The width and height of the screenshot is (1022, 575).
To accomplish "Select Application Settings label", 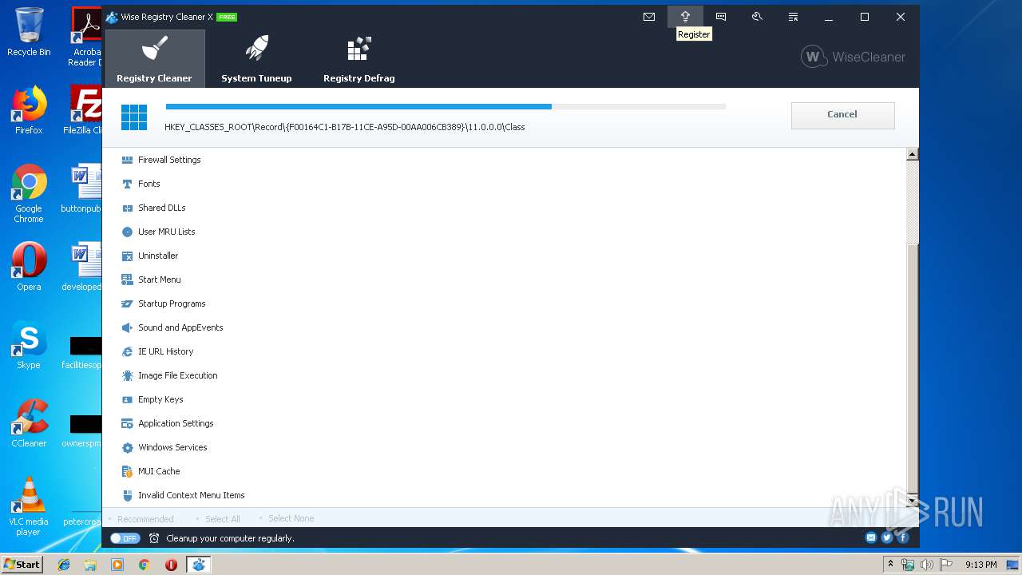I will 176,423.
